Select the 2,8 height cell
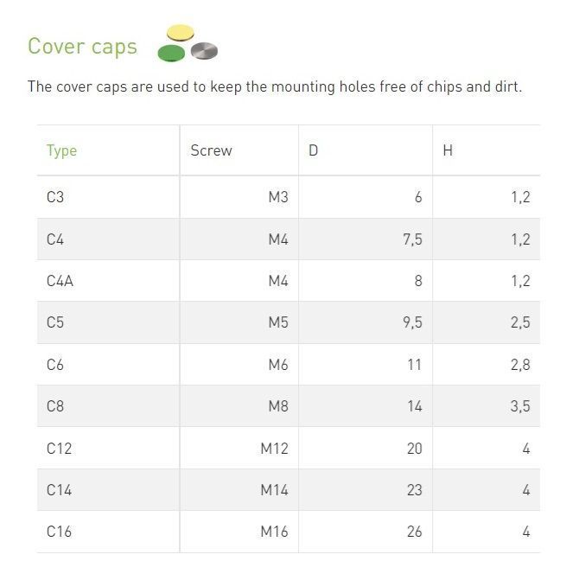This screenshot has height=580, width=579. [x=519, y=364]
